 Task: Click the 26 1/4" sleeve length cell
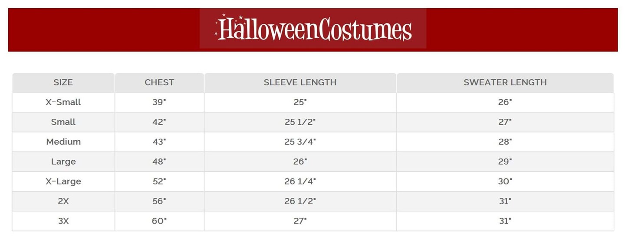[x=300, y=181]
